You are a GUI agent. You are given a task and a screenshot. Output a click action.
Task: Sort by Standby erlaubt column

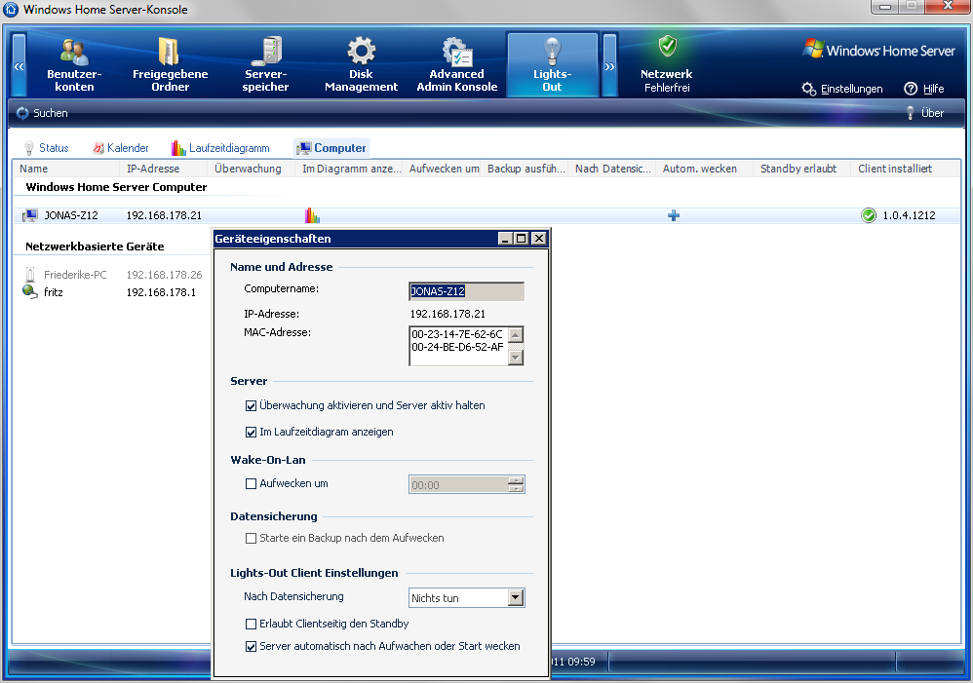click(801, 169)
